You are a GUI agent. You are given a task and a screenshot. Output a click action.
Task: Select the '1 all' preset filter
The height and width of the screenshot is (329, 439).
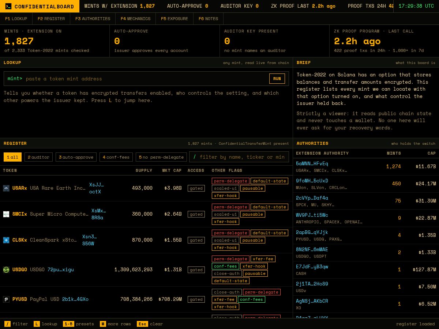tap(12, 157)
